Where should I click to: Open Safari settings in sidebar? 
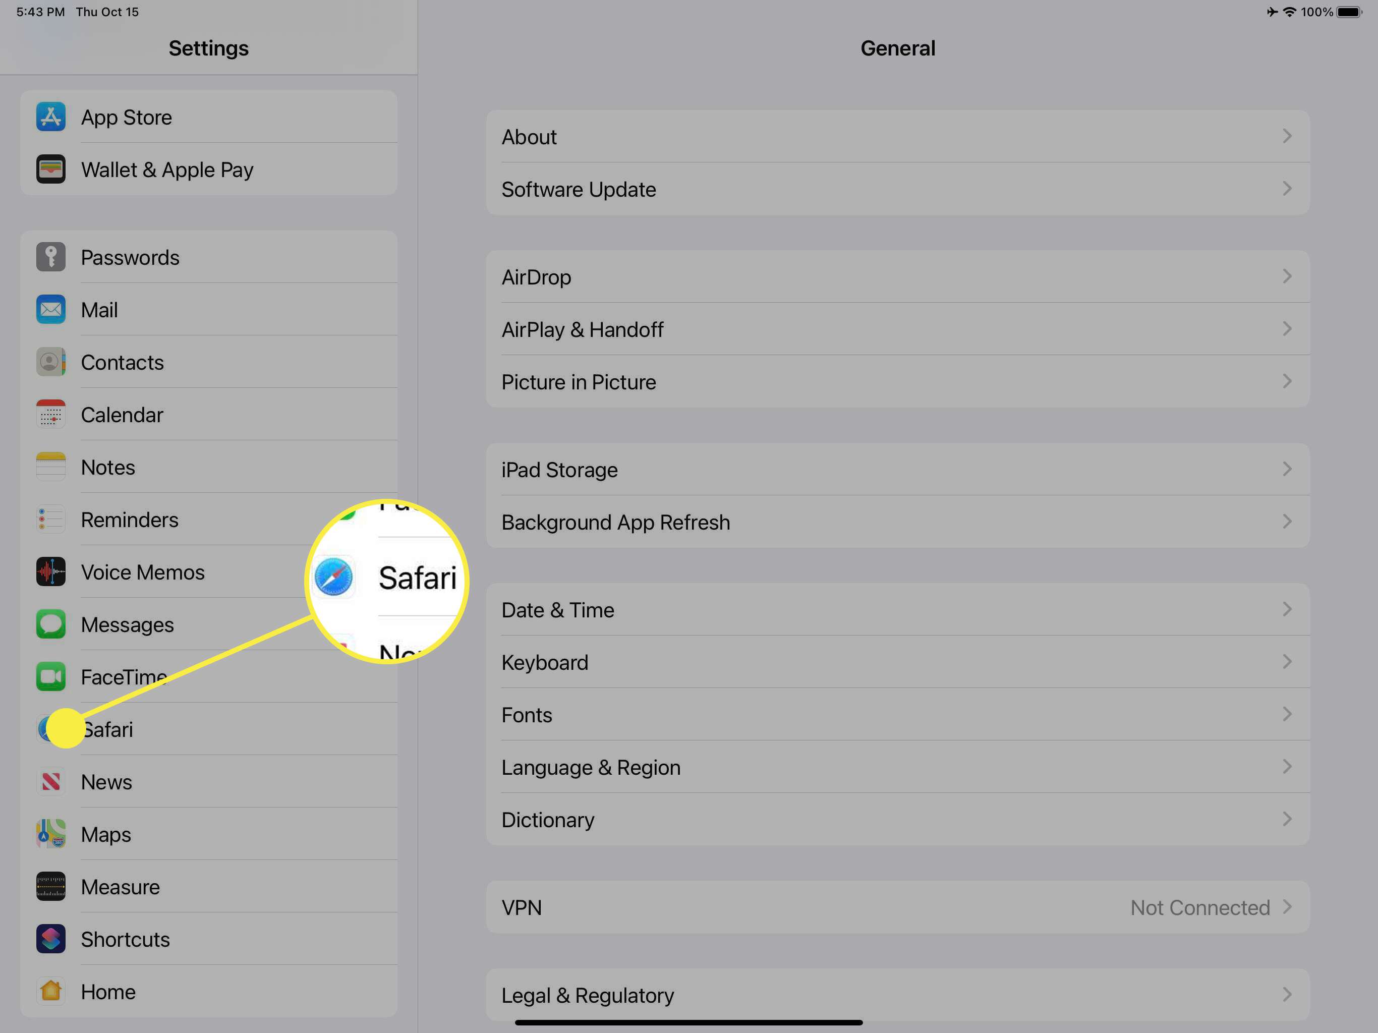(209, 729)
